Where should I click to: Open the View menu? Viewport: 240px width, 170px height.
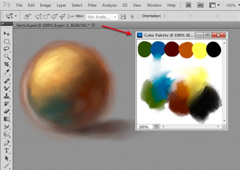[137, 5]
